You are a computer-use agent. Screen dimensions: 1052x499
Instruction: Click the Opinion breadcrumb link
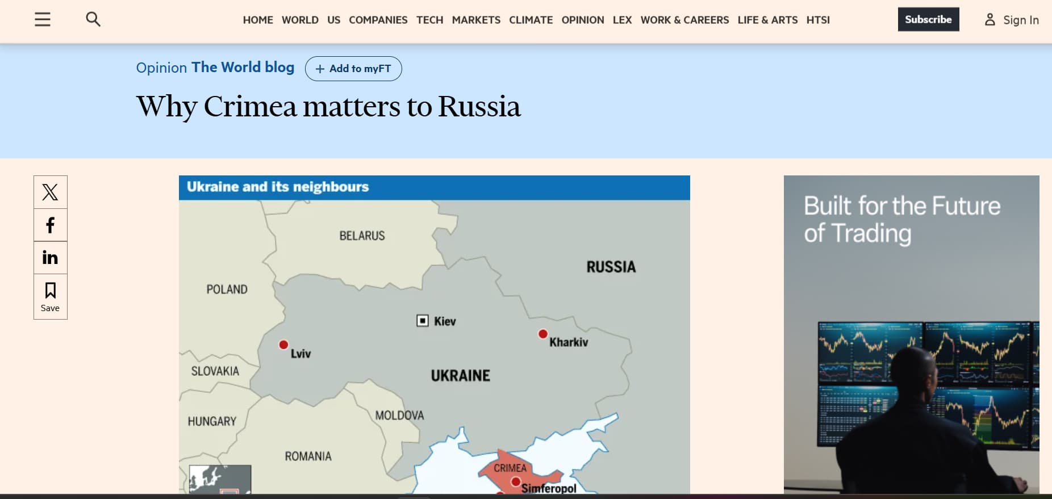pos(161,68)
